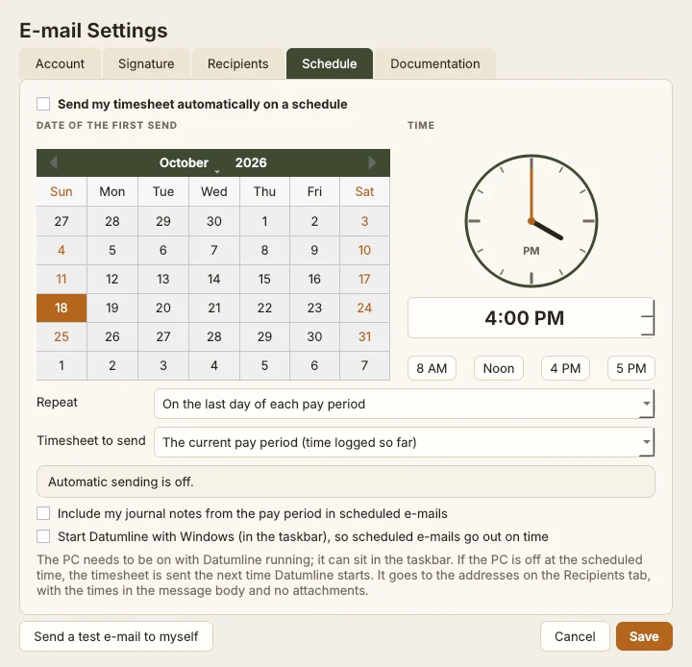
Task: Pick Sunday 25 in the calendar
Action: (x=62, y=336)
